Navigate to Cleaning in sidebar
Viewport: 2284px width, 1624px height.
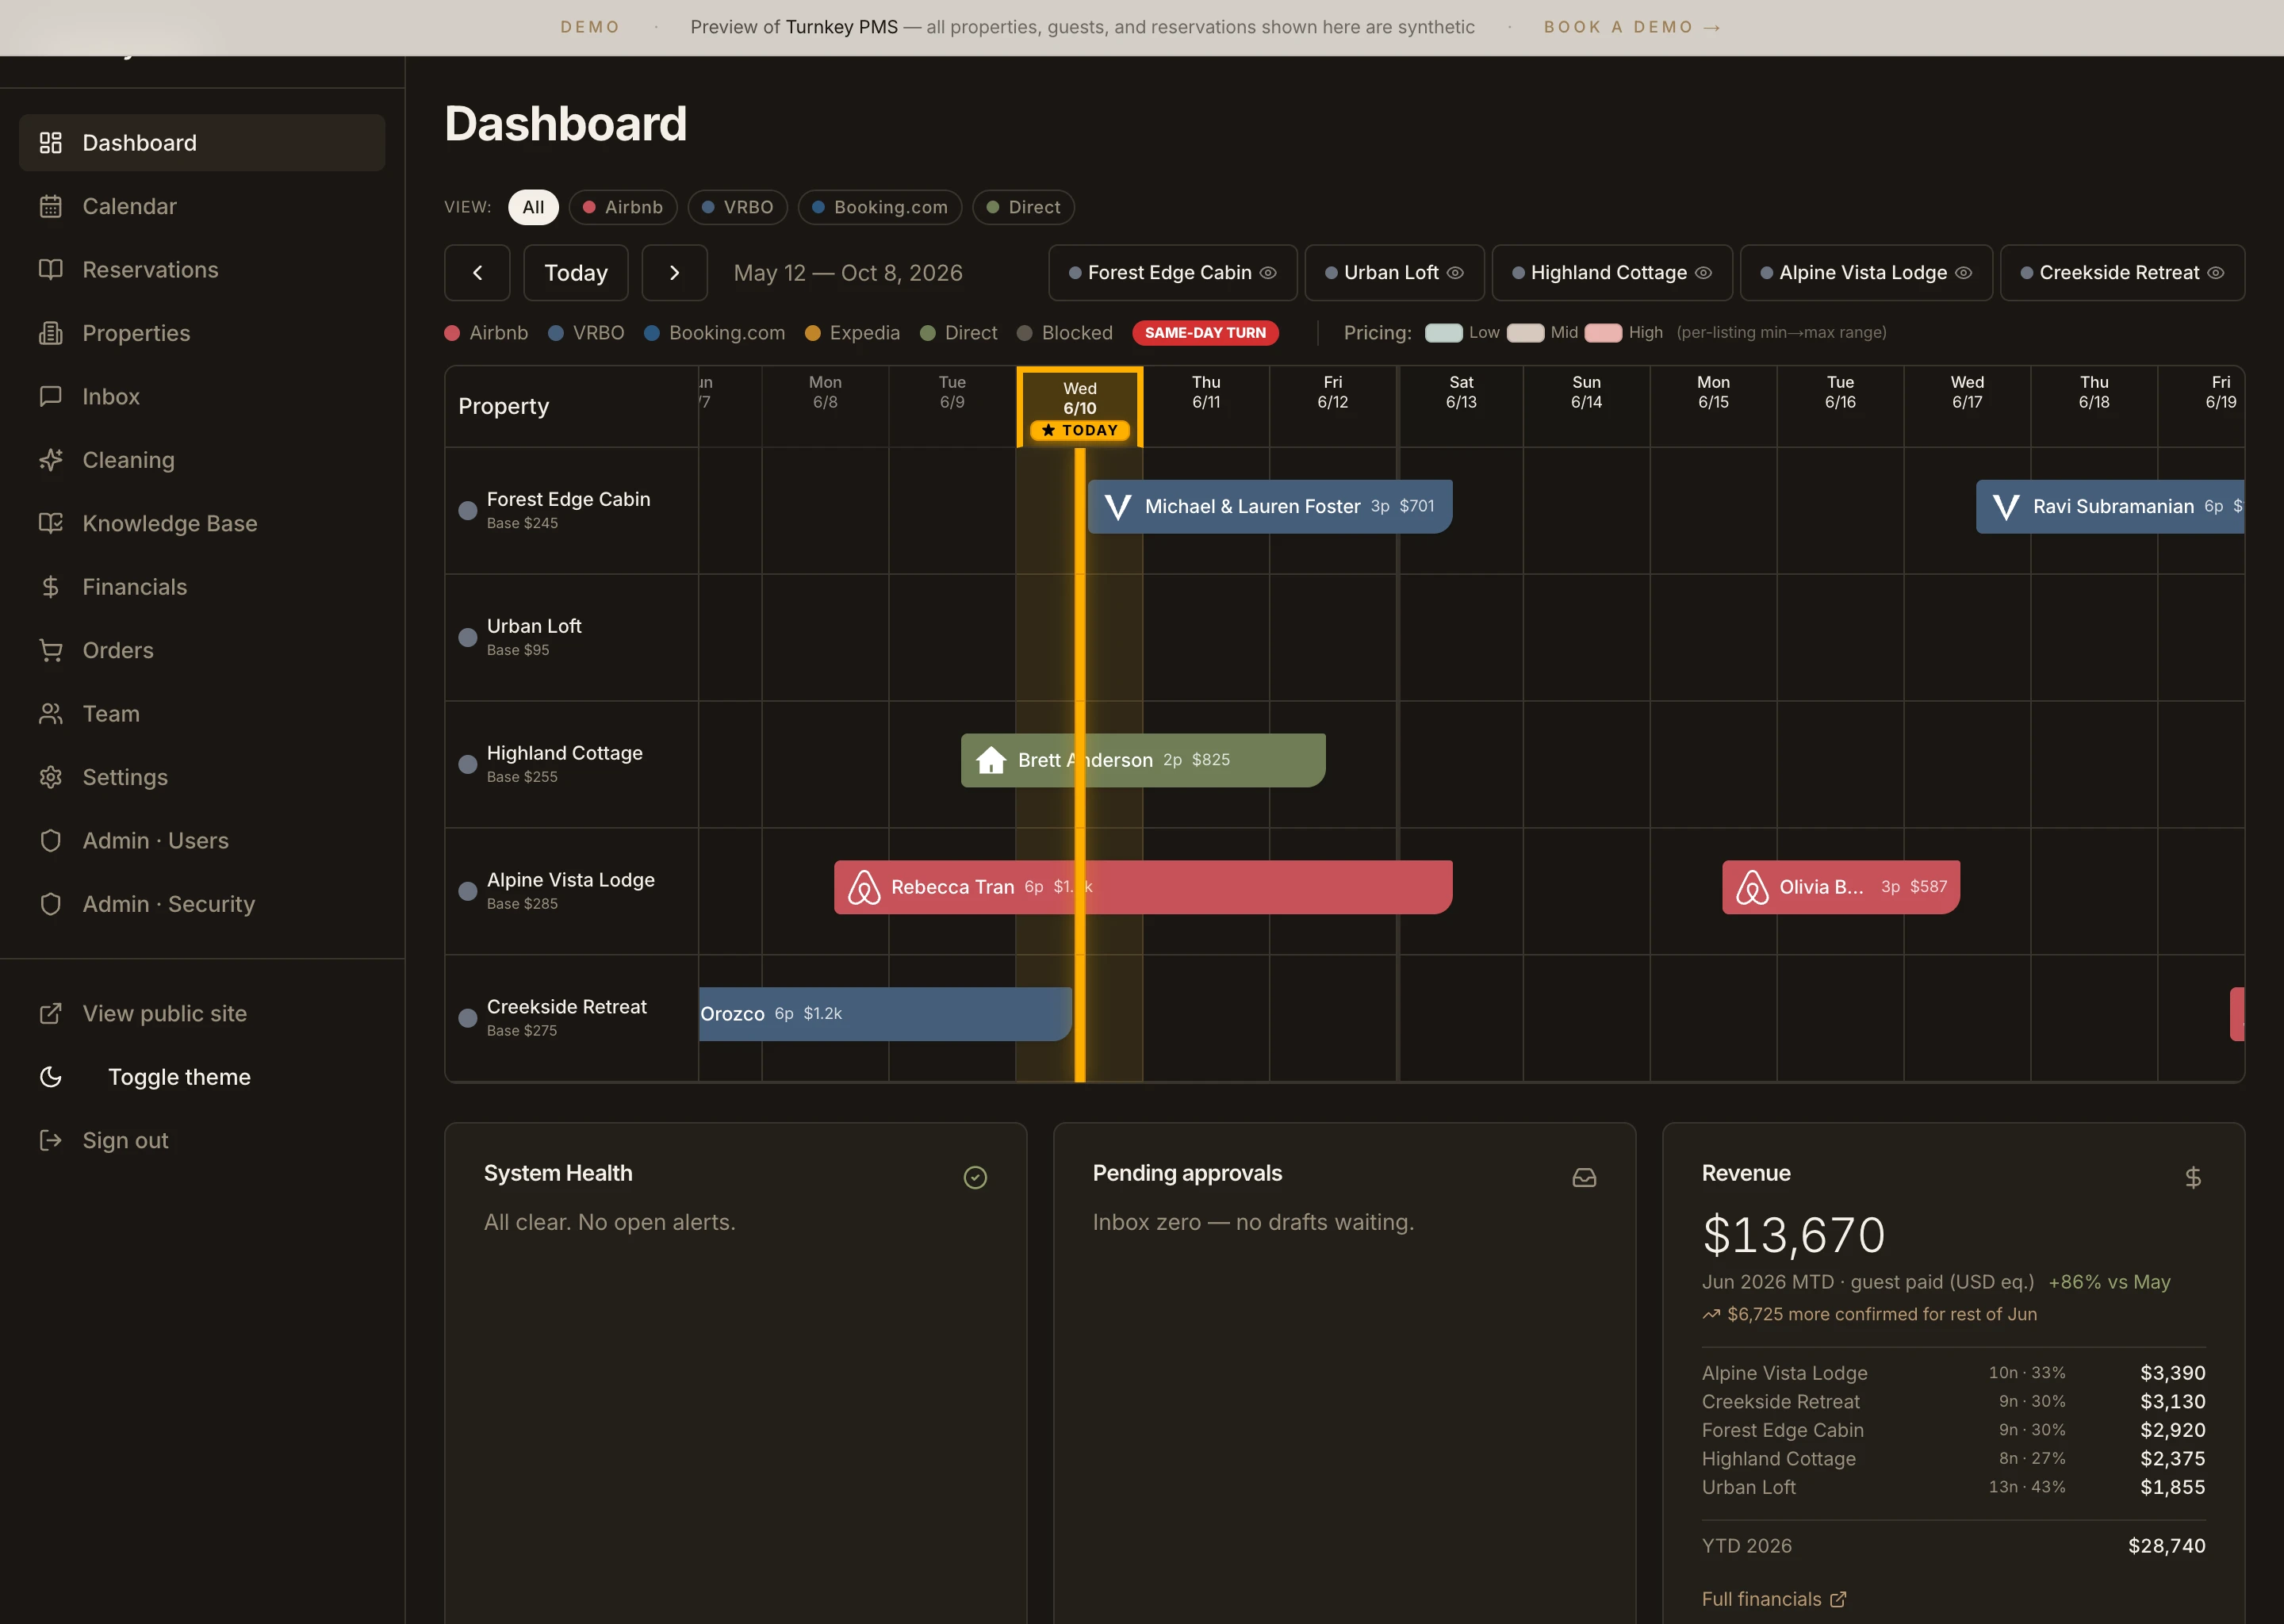pyautogui.click(x=202, y=460)
